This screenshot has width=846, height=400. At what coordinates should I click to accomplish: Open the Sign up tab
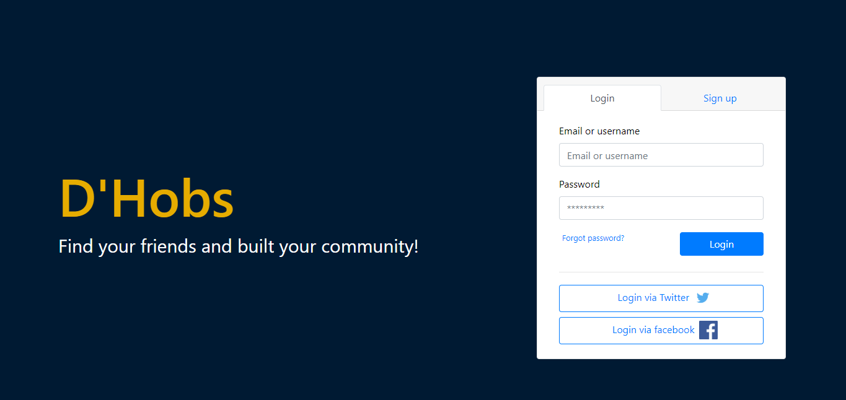pos(720,98)
